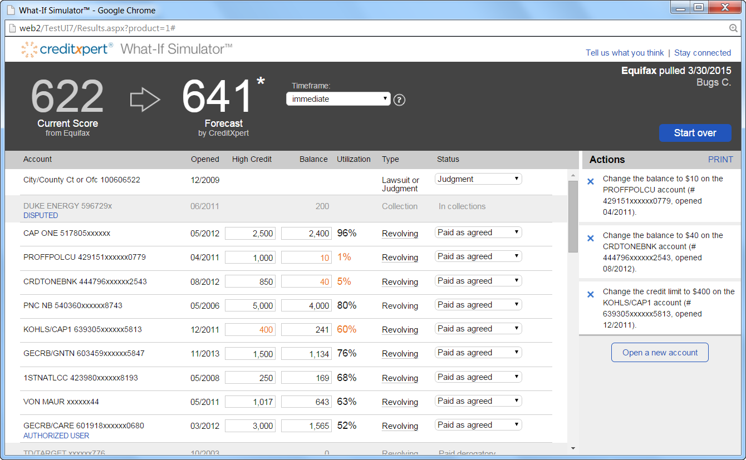Open the Tell us what you think link

click(x=624, y=53)
